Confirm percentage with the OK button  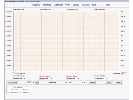tap(37, 82)
